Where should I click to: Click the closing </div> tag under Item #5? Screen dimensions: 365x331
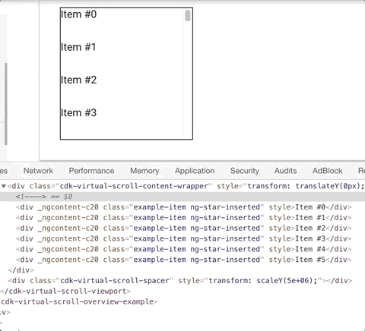coord(21,270)
